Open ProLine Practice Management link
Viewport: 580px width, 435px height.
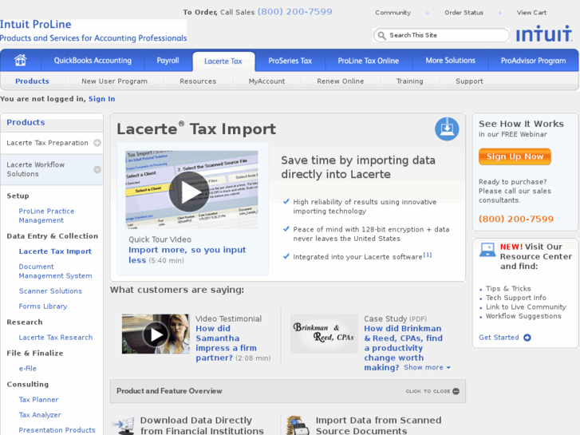[46, 216]
